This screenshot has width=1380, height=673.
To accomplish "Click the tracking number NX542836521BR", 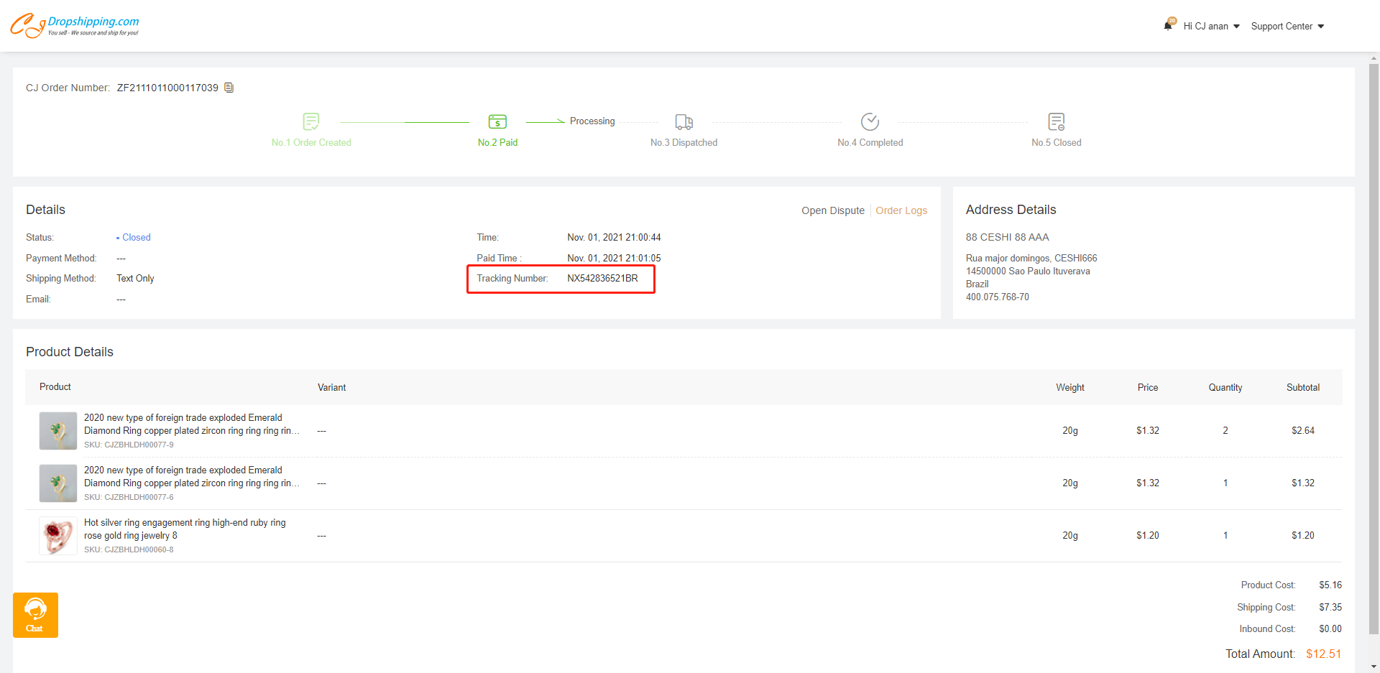I will click(x=602, y=279).
